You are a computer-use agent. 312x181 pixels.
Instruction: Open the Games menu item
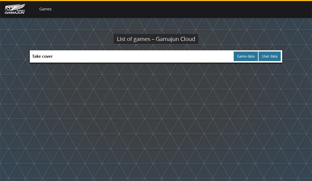point(45,9)
